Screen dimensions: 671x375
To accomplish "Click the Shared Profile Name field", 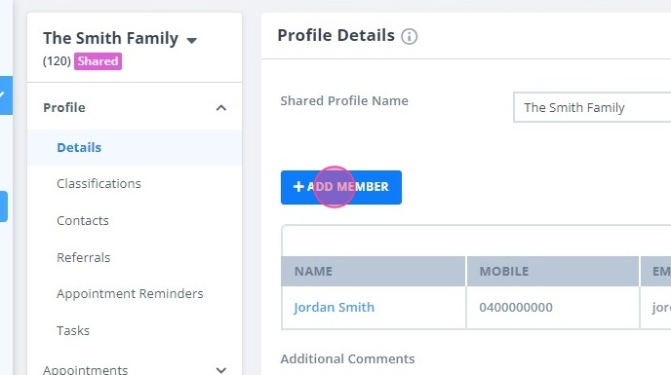I will pyautogui.click(x=592, y=107).
